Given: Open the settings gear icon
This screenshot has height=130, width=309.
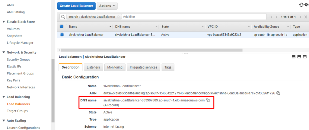Looking at the screenshot, I should (305, 5).
